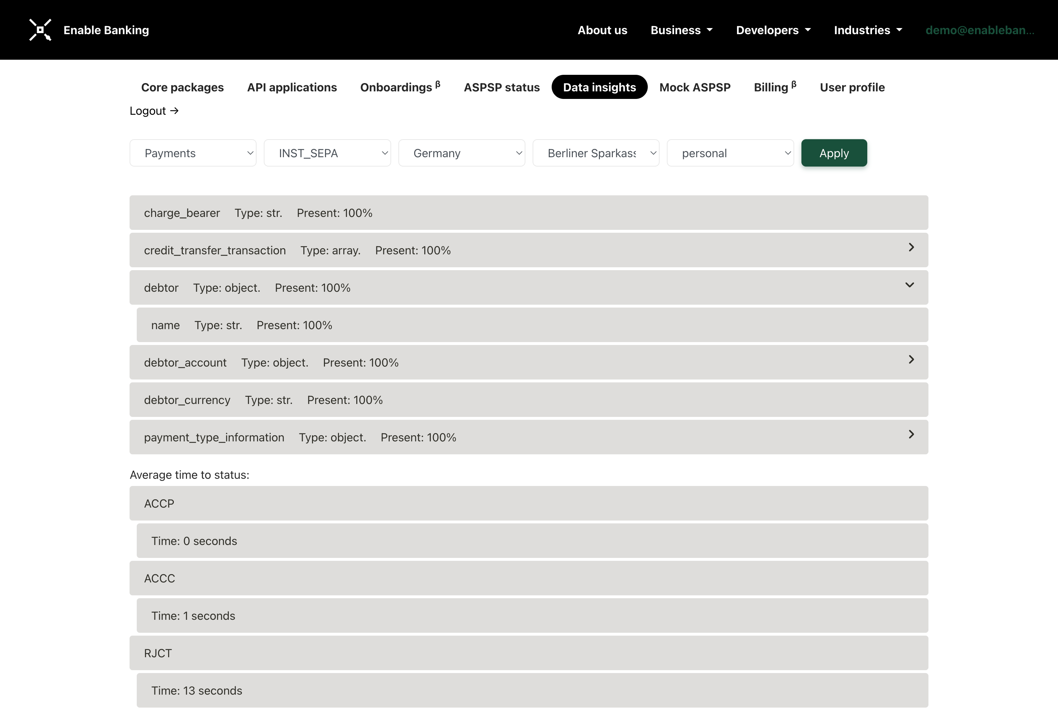Open the About us page
Viewport: 1058px width, 727px height.
pos(602,30)
